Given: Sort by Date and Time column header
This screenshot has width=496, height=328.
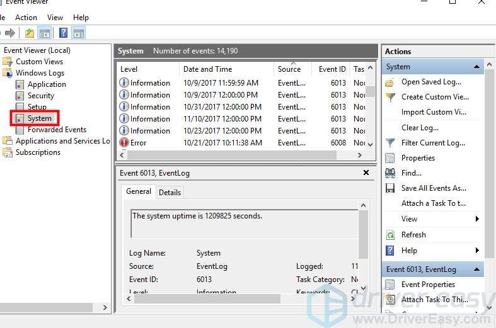Looking at the screenshot, I should pyautogui.click(x=226, y=69).
